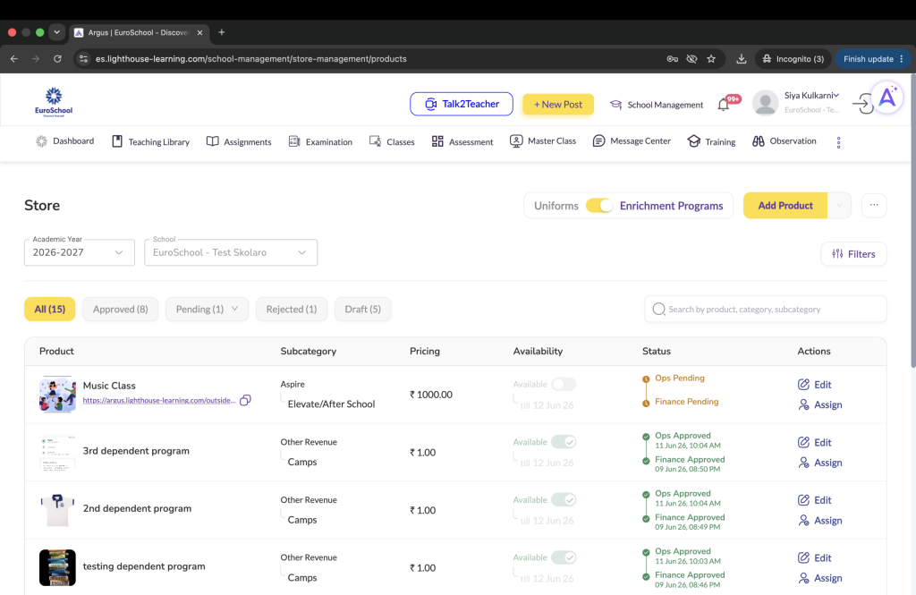Image resolution: width=916 pixels, height=595 pixels.
Task: Open the Music Class argus link
Action: pos(159,400)
